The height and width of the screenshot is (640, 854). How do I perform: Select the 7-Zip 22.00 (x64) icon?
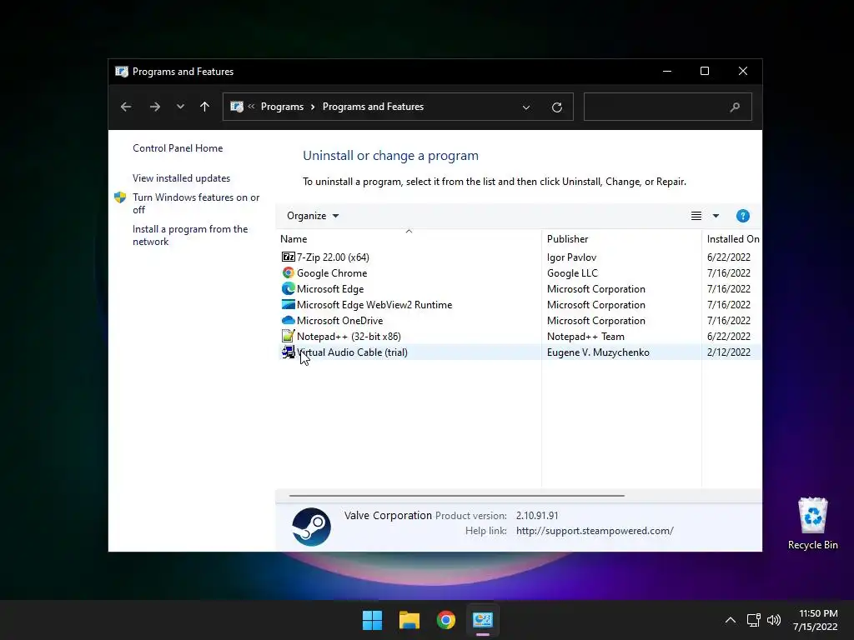pyautogui.click(x=288, y=257)
